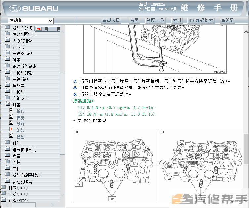This screenshot has width=249, height=208.
Task: Click the 车型选择 button
Action: pyautogui.click(x=111, y=20)
